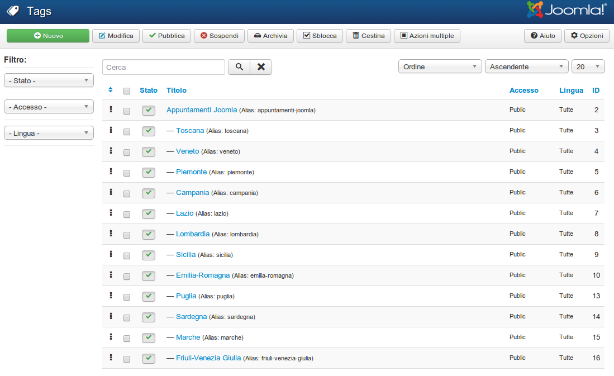Check the select-all checkbox in header

click(127, 91)
